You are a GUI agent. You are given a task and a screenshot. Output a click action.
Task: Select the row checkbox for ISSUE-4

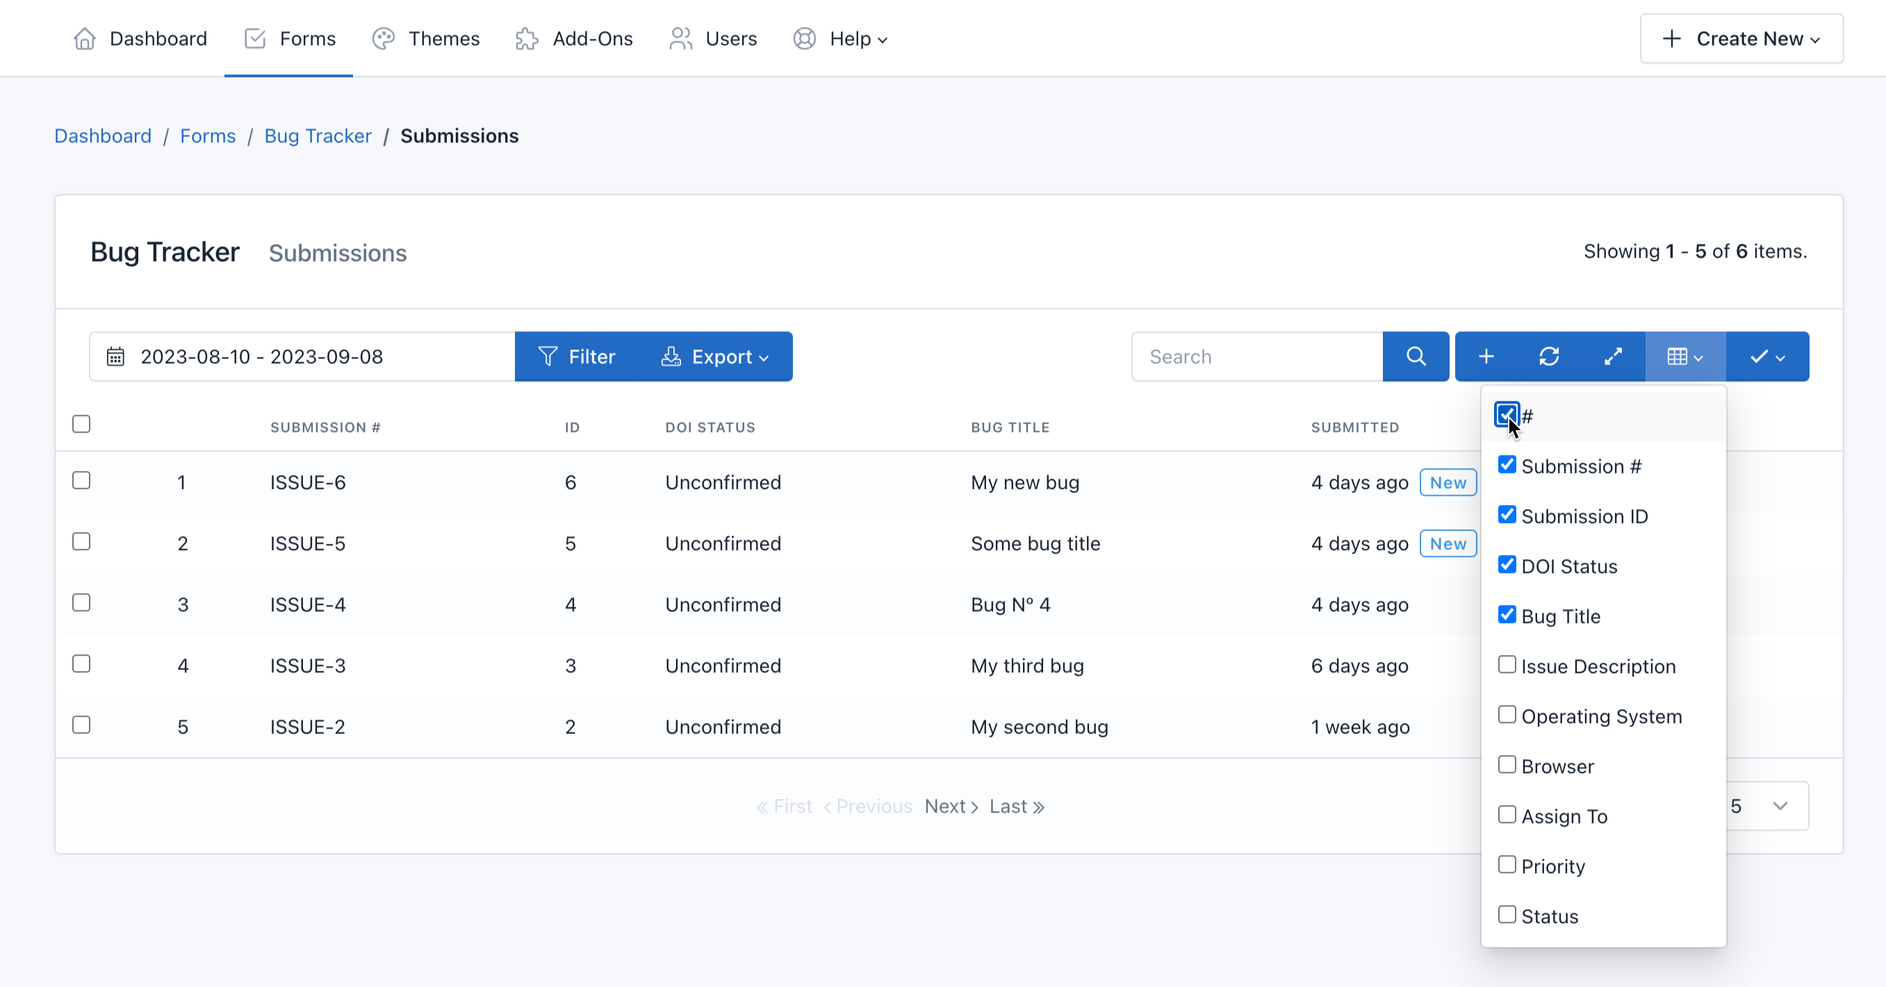tap(81, 603)
